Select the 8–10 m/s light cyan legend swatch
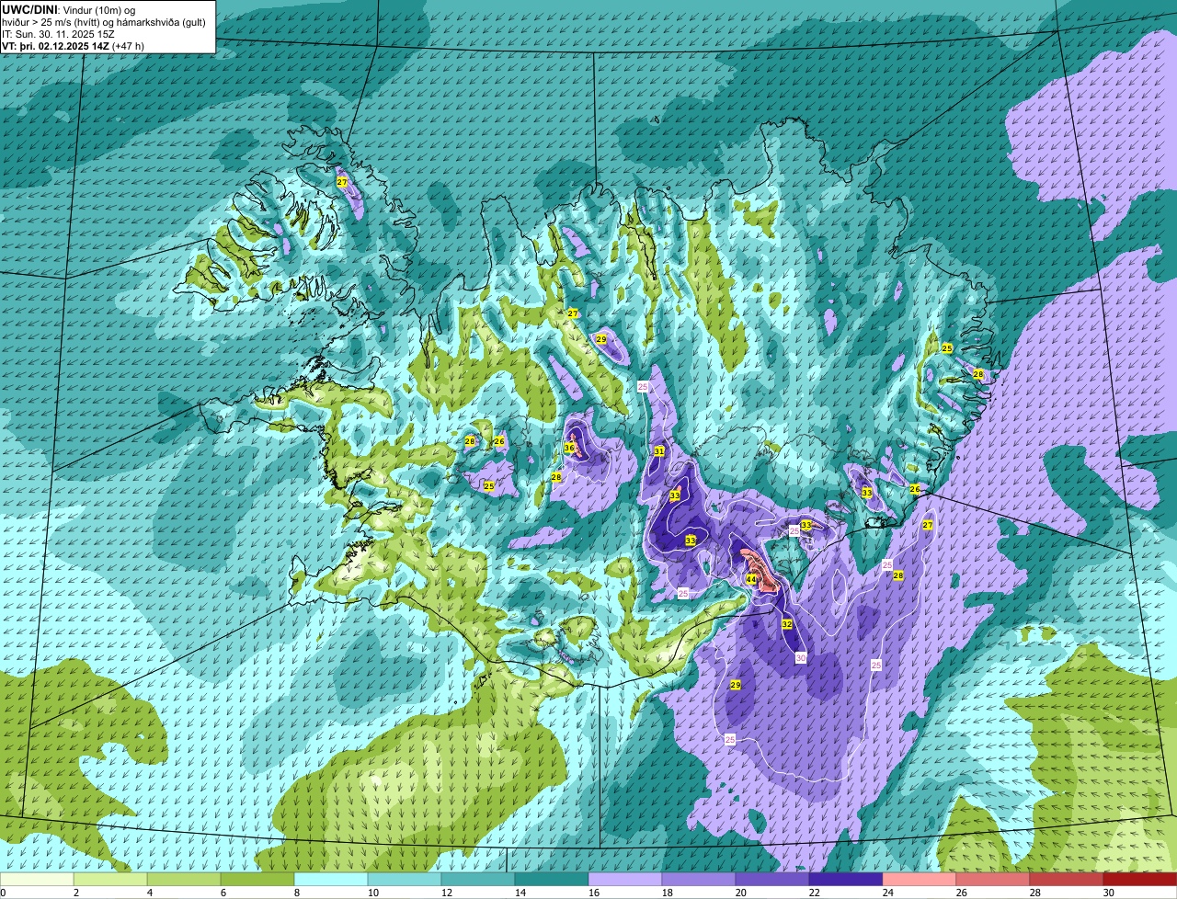Screen dimensions: 1177x899 coord(331,880)
